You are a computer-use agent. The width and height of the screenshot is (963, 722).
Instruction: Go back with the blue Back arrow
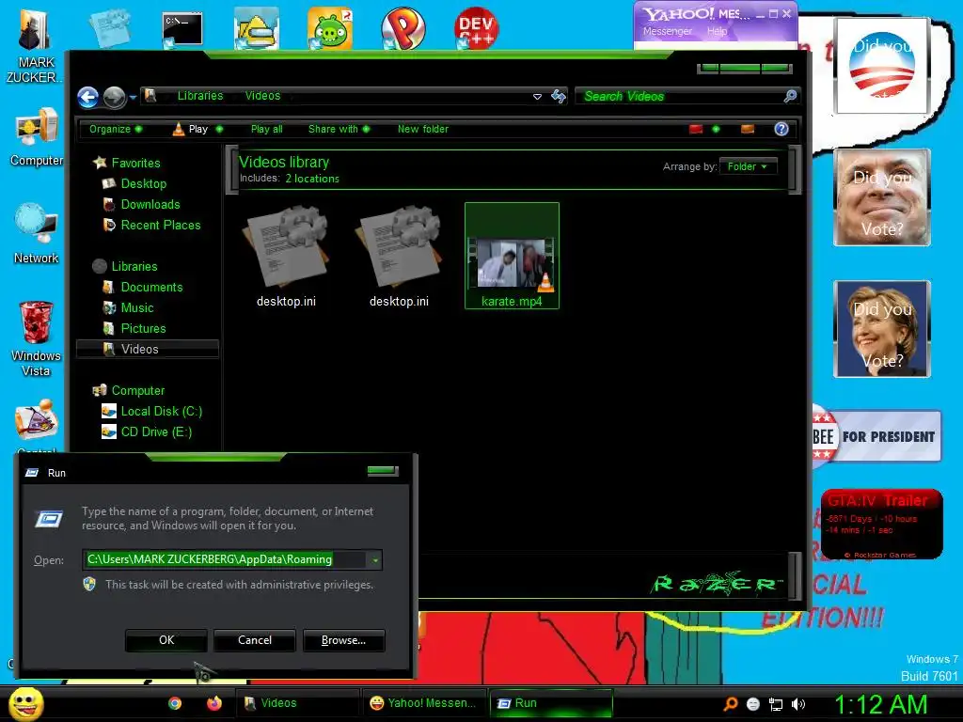pyautogui.click(x=87, y=97)
